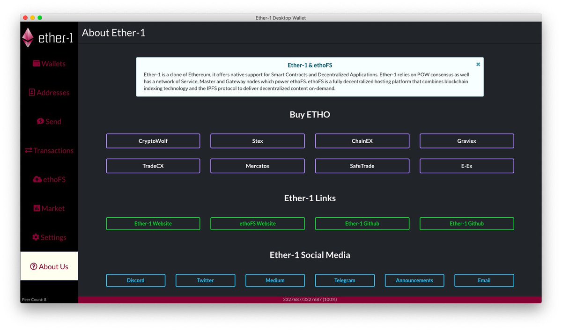Dismiss the Ether-1 & ethoFS info box
562x330 pixels.
click(478, 64)
